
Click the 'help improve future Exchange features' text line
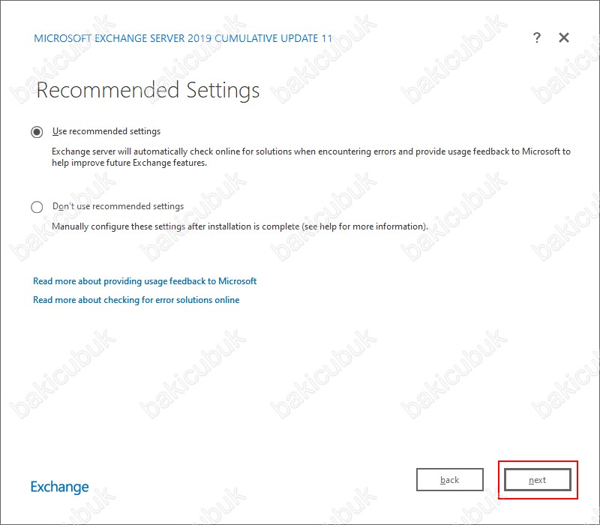point(129,163)
